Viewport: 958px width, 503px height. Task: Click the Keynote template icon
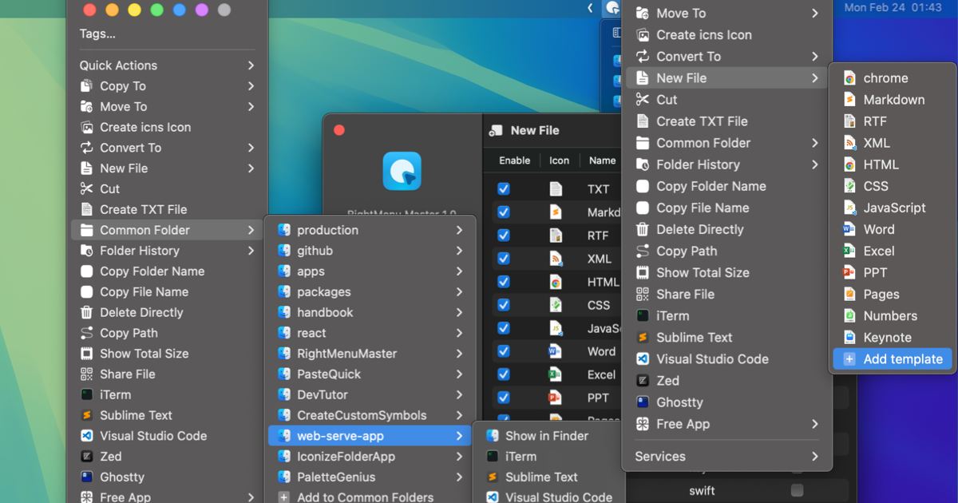(849, 337)
